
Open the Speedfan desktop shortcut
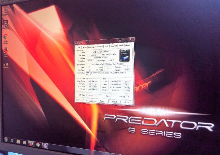[x=6, y=66]
